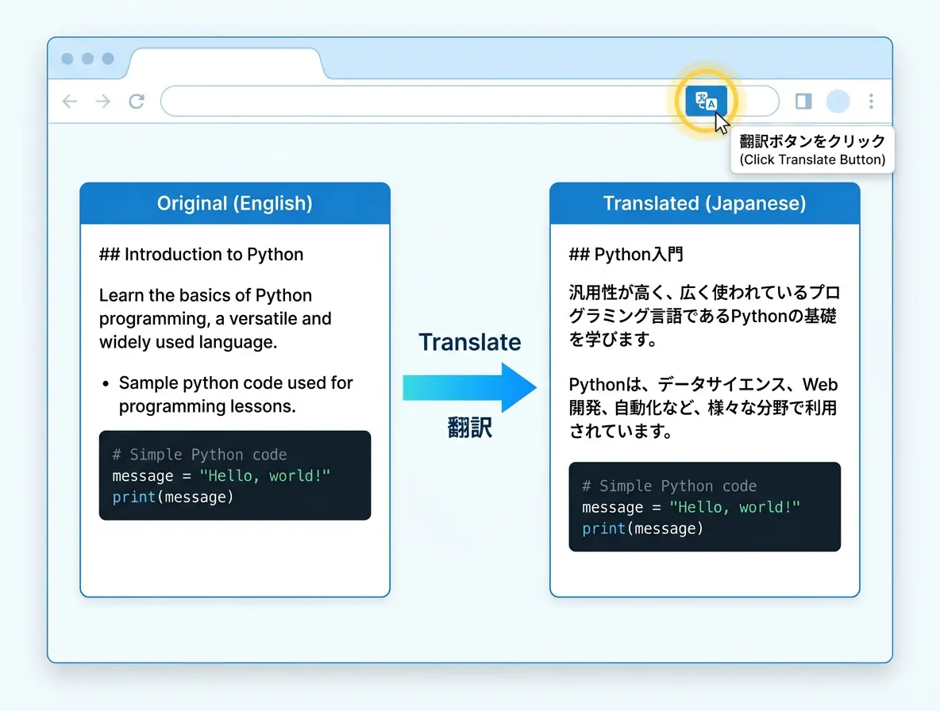940x711 pixels.
Task: Click the "## Python入門" heading
Action: [x=626, y=255]
